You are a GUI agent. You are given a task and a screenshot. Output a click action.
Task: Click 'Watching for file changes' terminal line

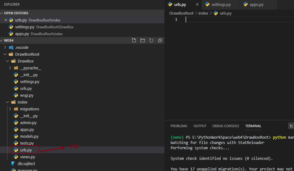pos(217,142)
